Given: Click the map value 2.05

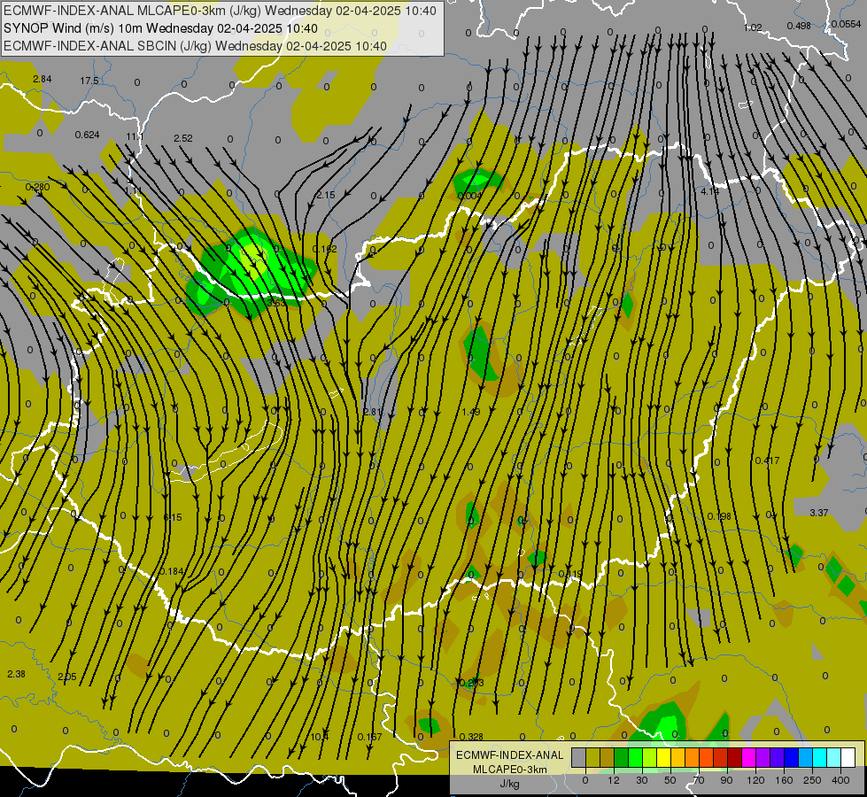Looking at the screenshot, I should [x=67, y=677].
